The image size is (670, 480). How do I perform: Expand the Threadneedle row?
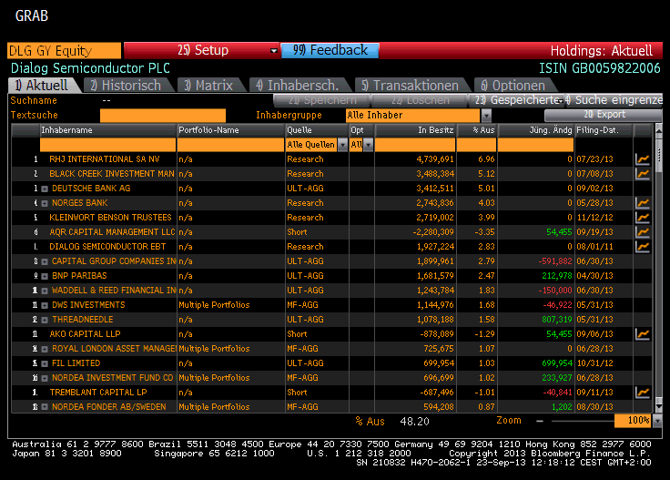(45, 320)
